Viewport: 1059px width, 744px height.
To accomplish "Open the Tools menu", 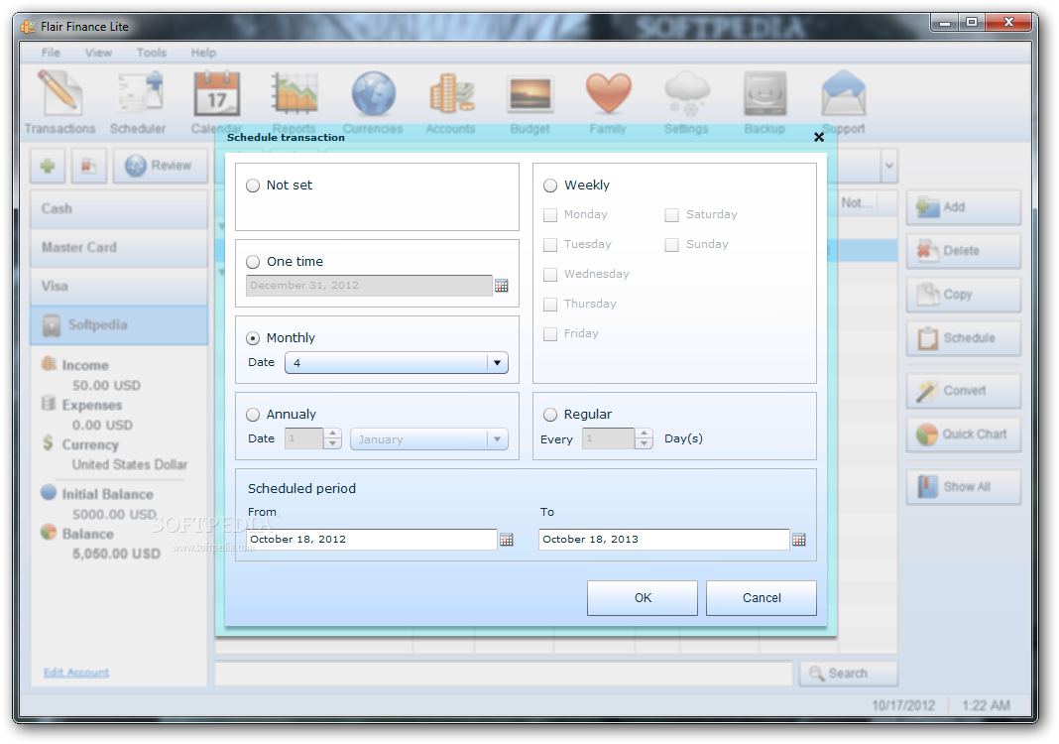I will point(152,53).
